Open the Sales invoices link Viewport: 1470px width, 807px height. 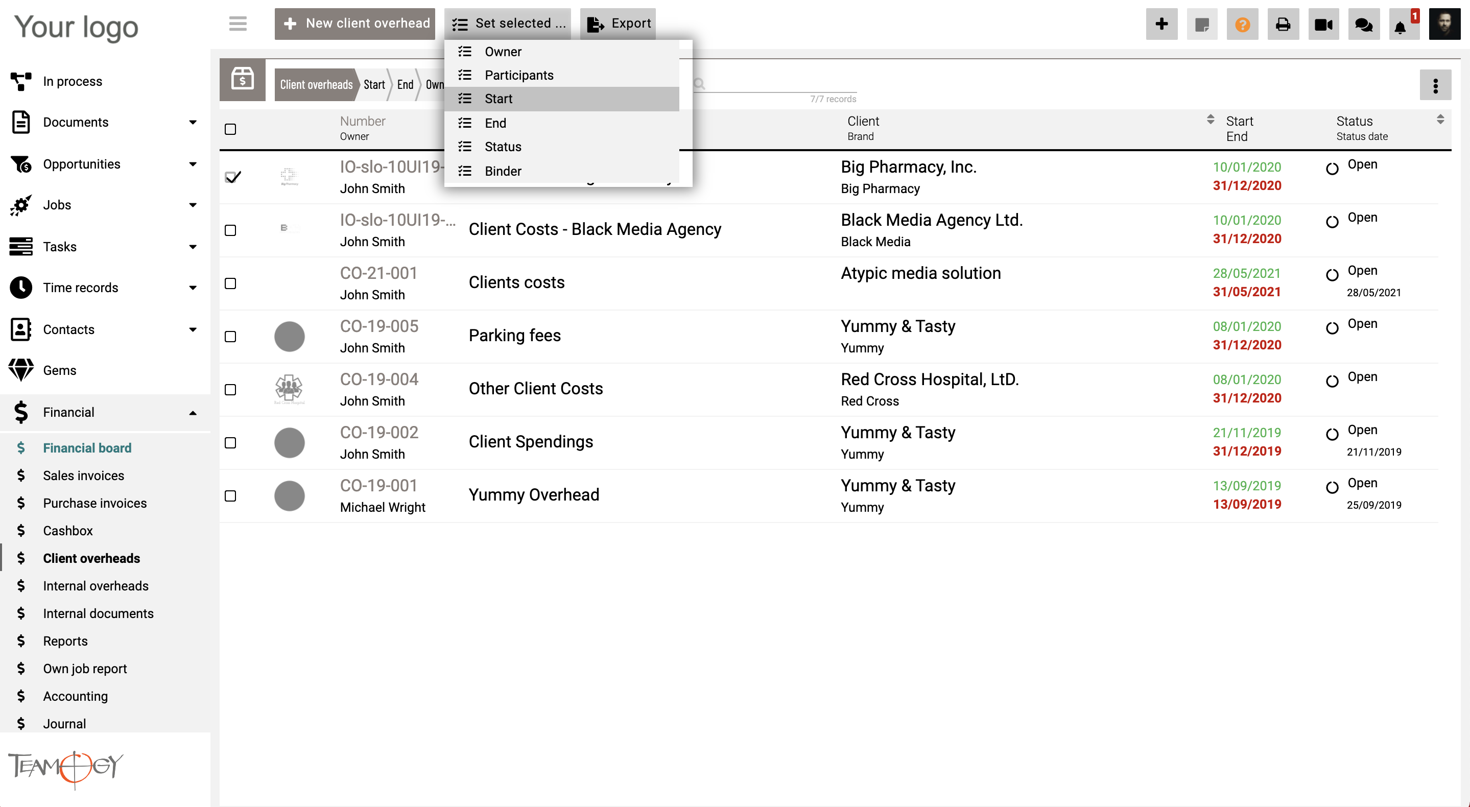pyautogui.click(x=83, y=476)
